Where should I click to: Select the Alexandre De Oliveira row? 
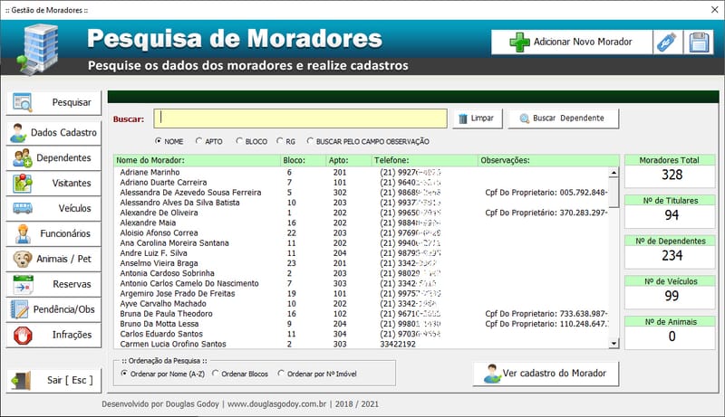point(361,213)
